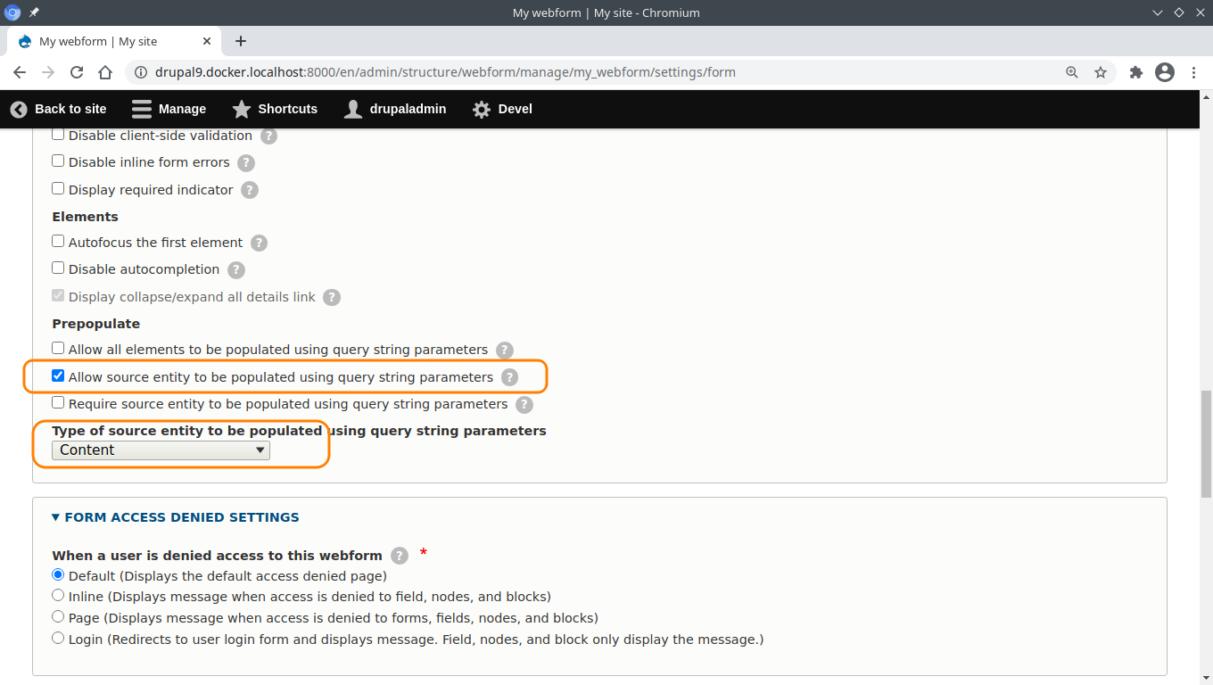Collapse Form Access Denied Settings section
Screen dimensions: 1213x685
coord(176,517)
